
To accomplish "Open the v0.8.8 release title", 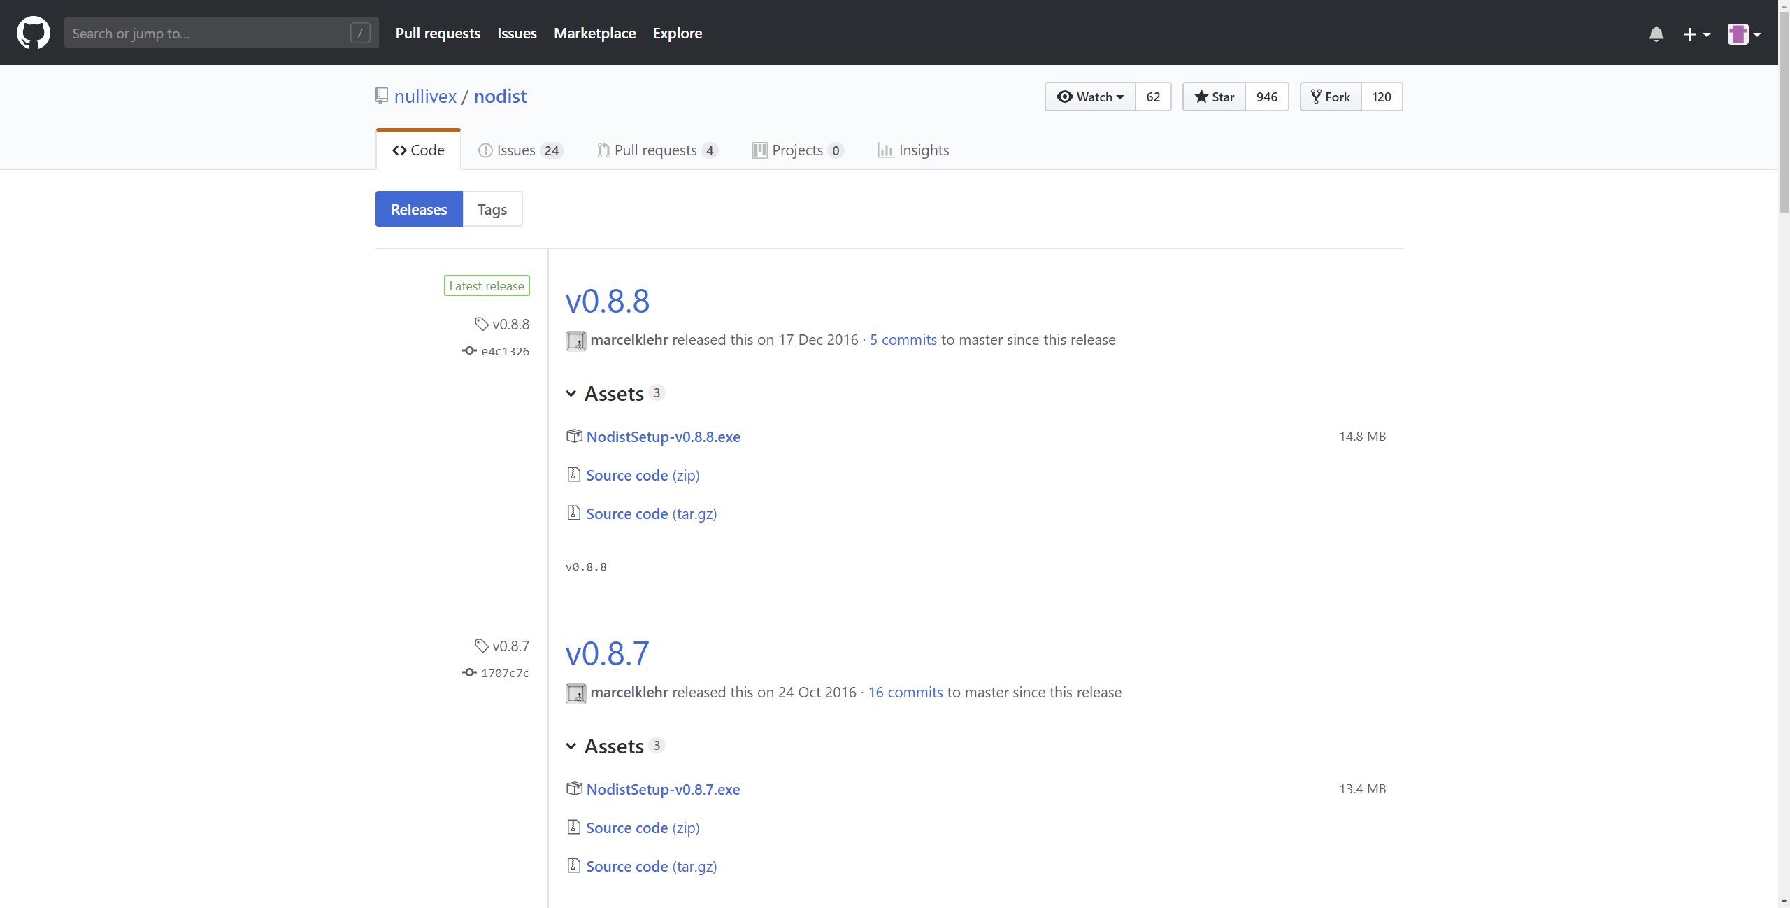I will tap(608, 301).
